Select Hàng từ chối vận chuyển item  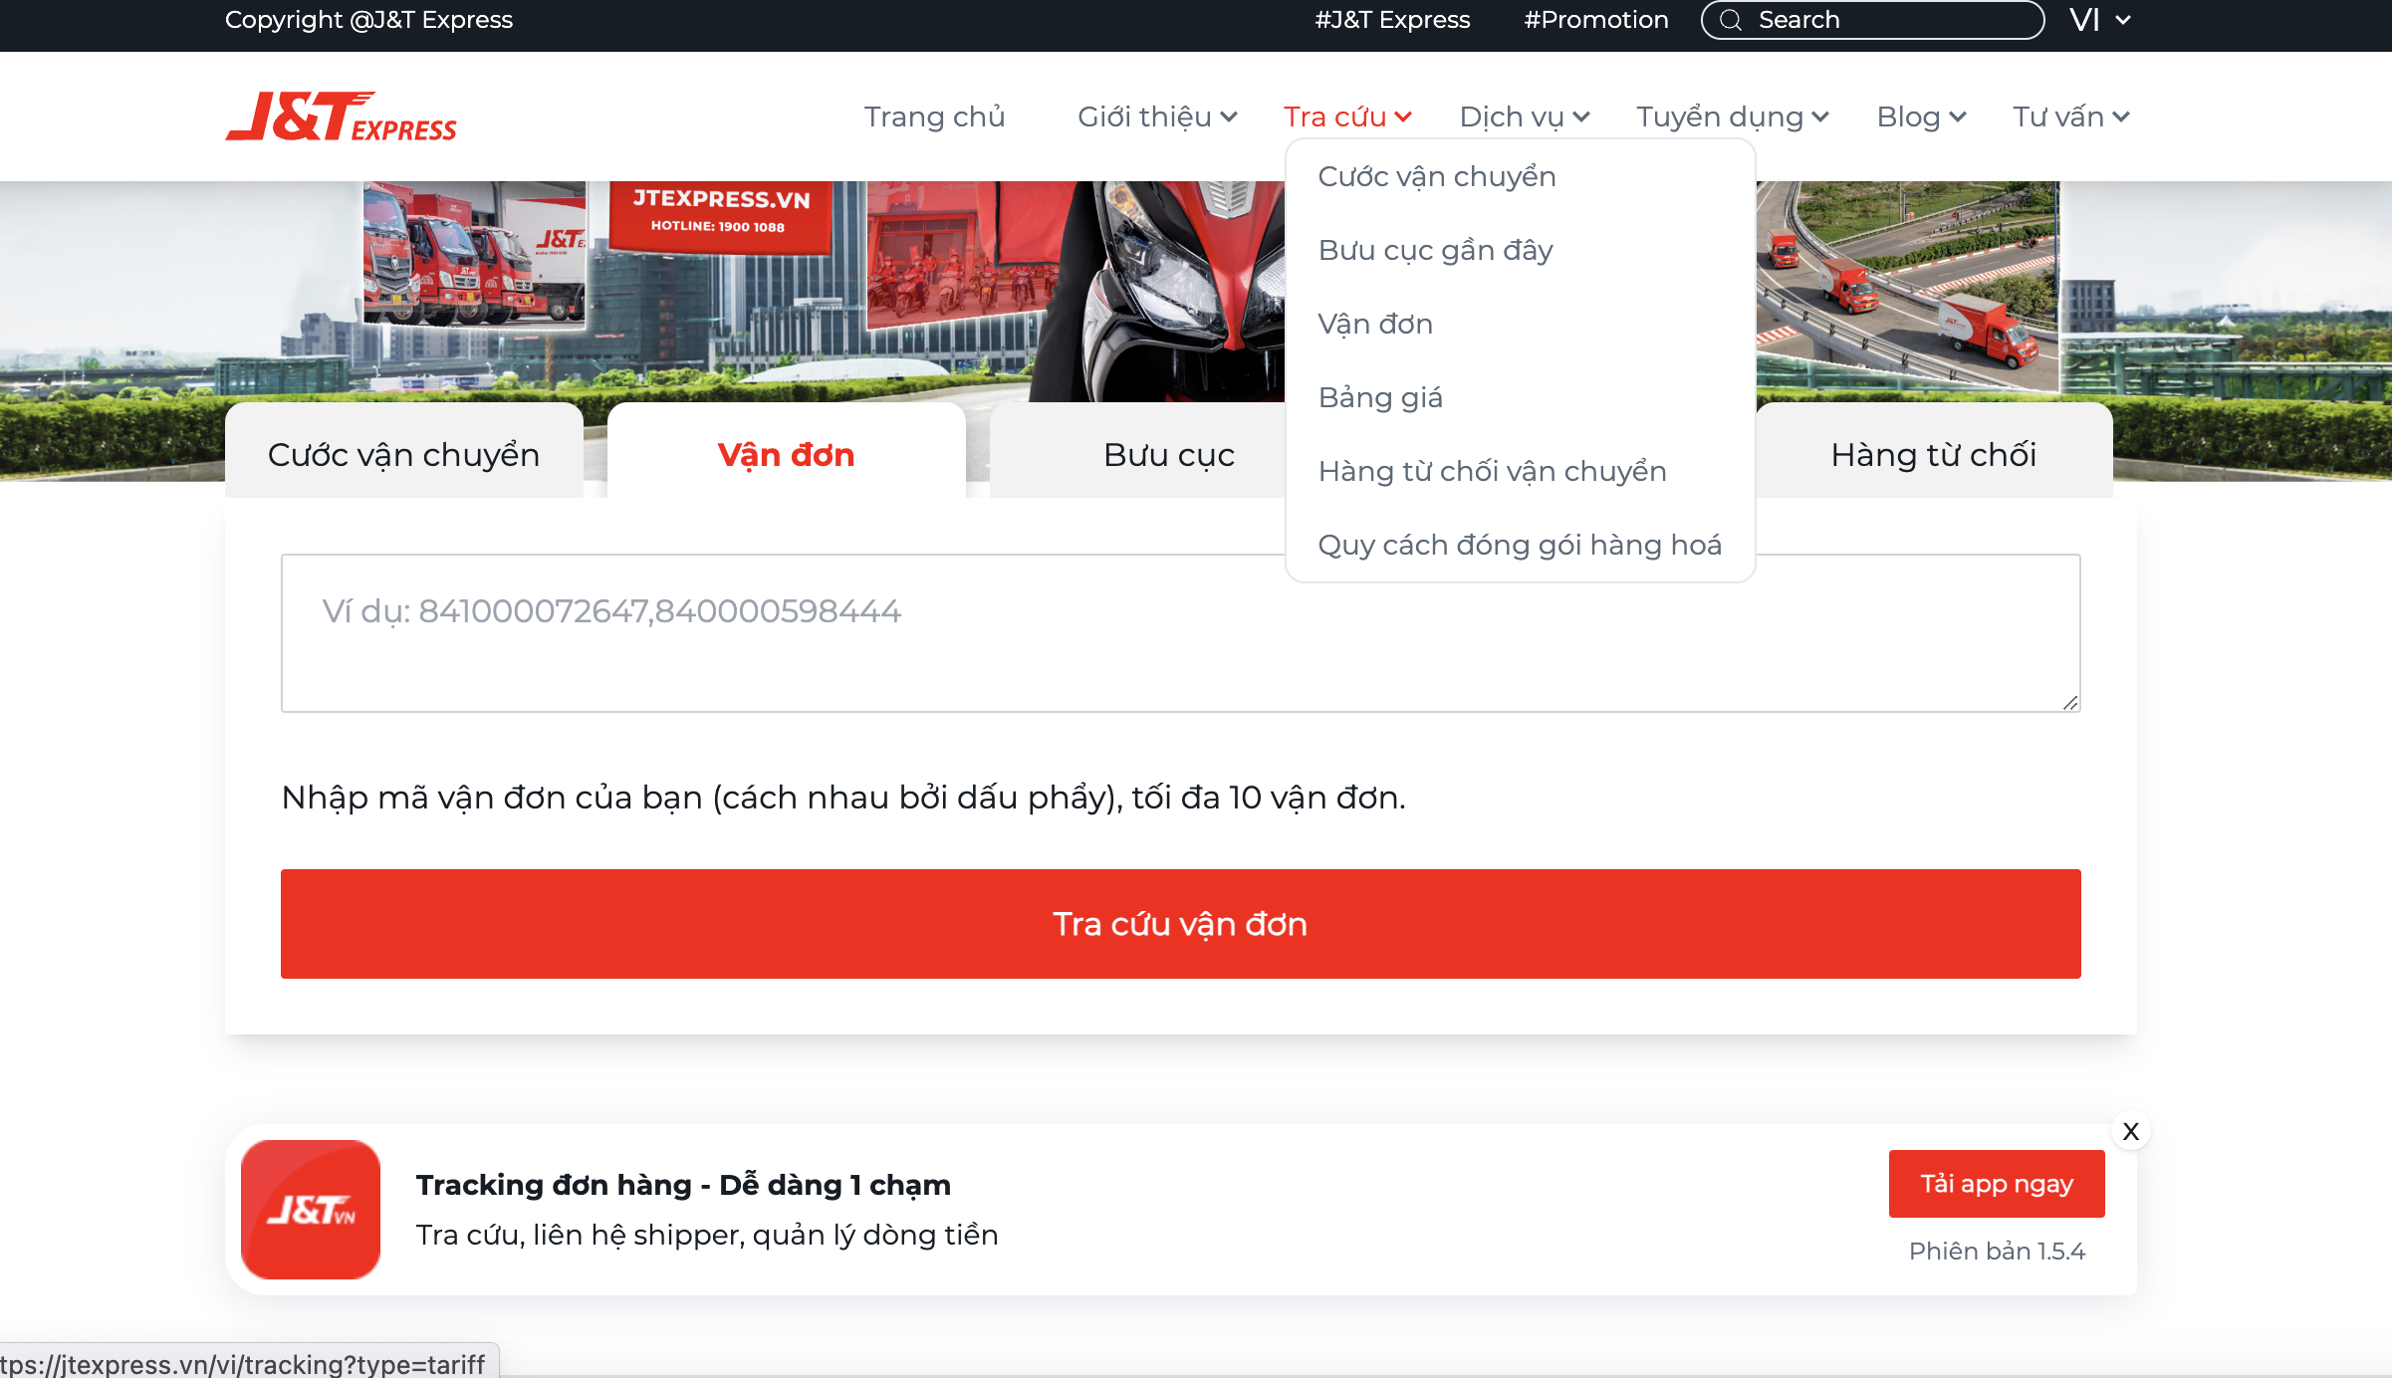(x=1492, y=471)
